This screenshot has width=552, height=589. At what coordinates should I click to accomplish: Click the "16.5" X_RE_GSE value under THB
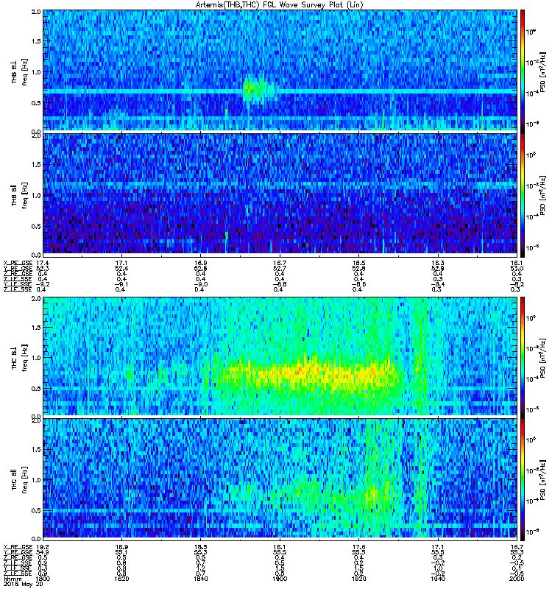(358, 263)
